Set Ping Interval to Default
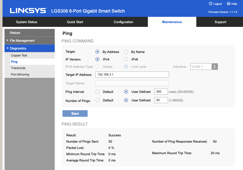The image size is (243, 170). pos(97,92)
